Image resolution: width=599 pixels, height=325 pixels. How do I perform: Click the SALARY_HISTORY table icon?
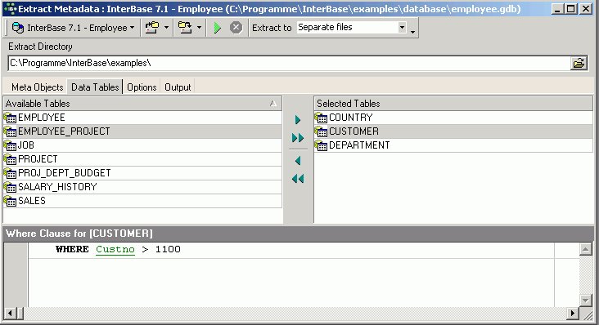point(11,188)
